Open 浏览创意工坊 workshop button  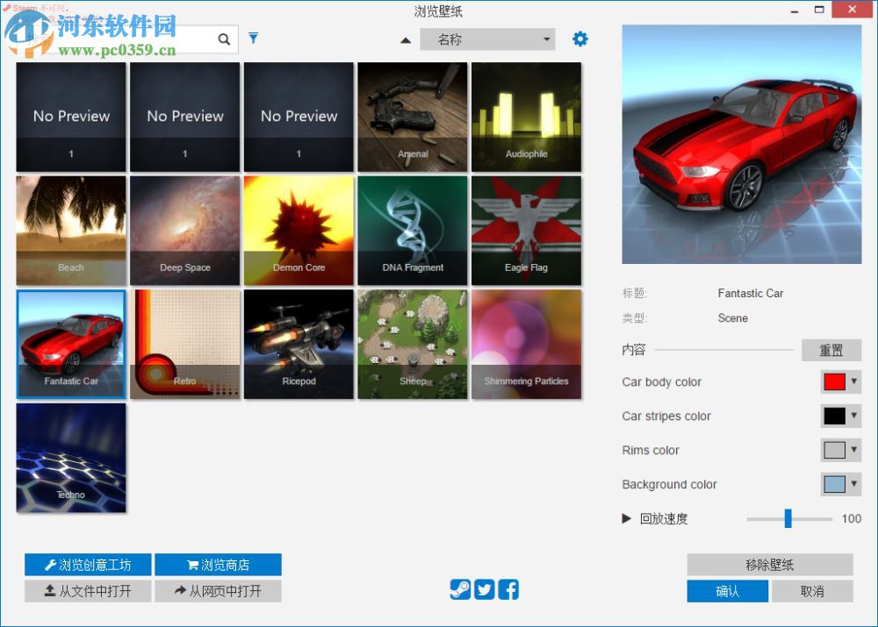(x=88, y=565)
